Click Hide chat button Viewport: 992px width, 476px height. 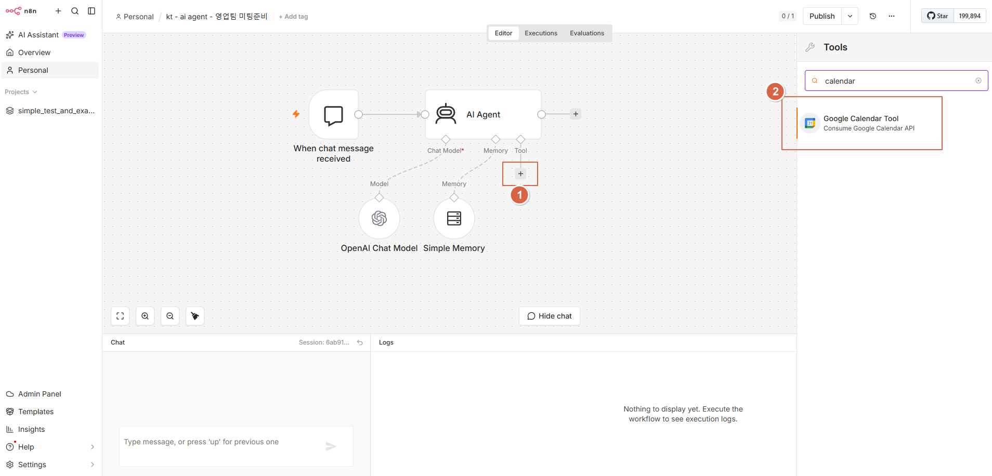tap(550, 316)
